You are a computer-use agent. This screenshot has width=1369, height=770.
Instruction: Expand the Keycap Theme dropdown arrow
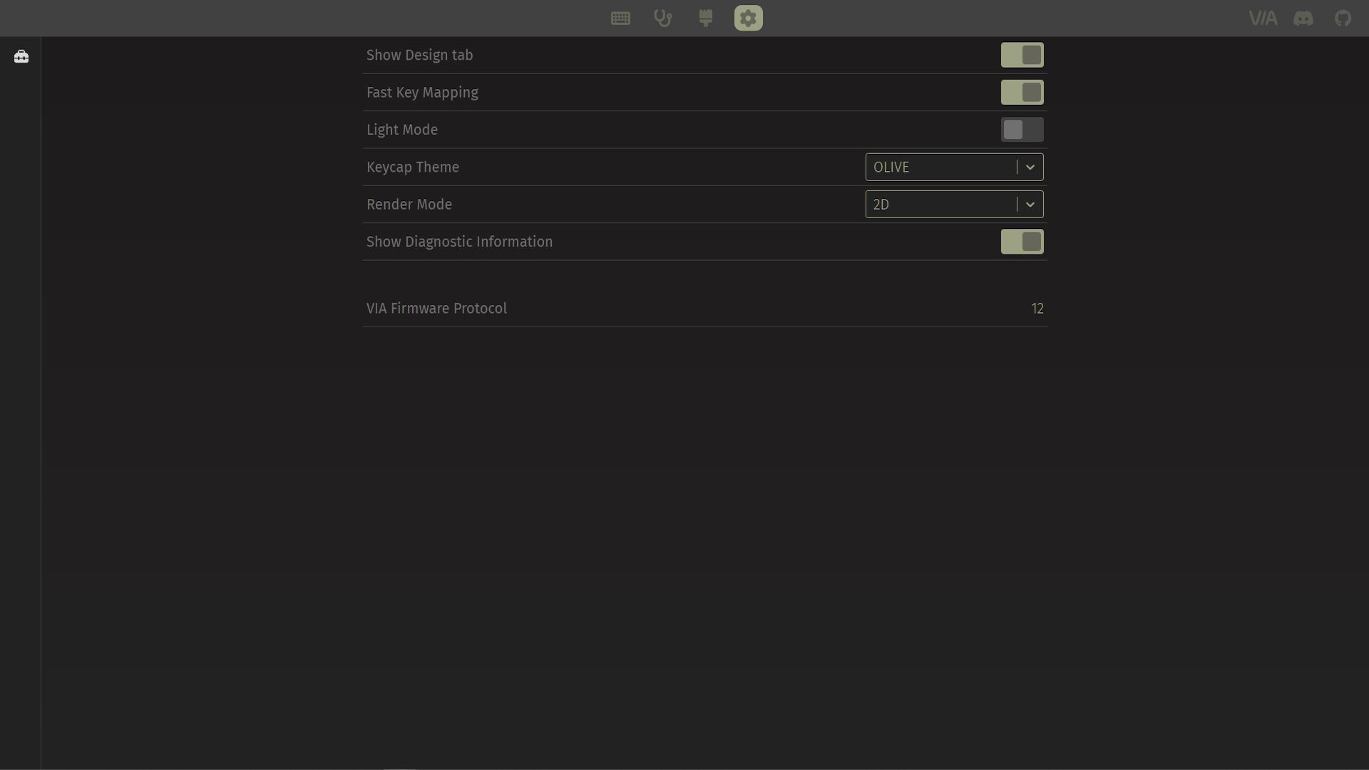(1030, 167)
